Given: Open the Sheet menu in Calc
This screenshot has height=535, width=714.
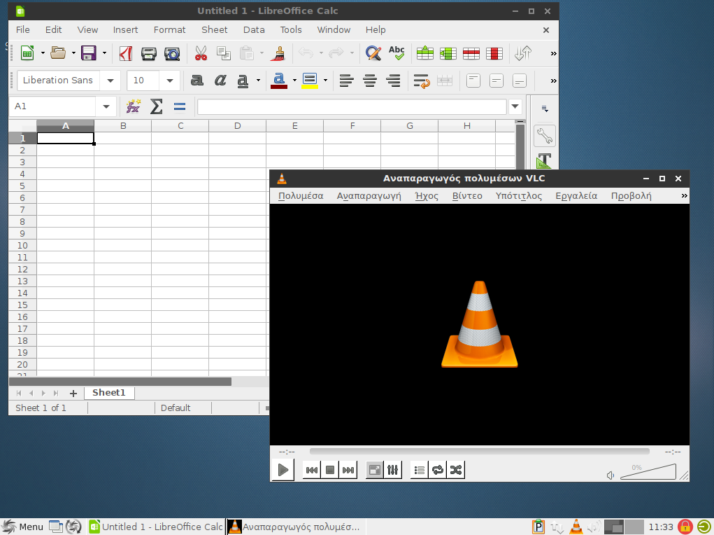Looking at the screenshot, I should [x=214, y=29].
